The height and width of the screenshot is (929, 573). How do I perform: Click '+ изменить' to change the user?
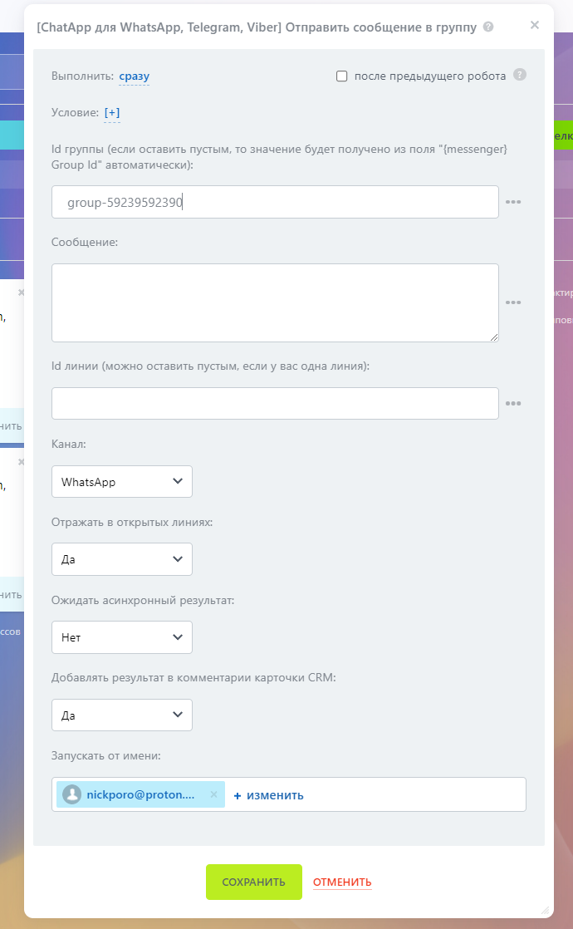268,795
